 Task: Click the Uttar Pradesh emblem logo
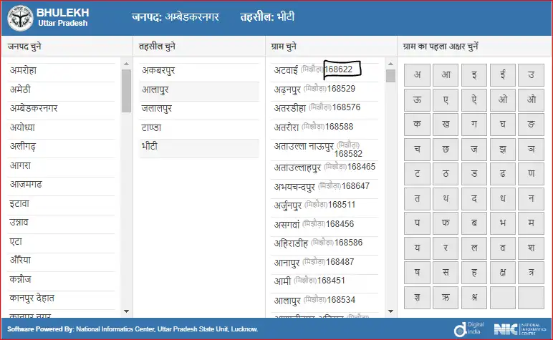(x=21, y=18)
